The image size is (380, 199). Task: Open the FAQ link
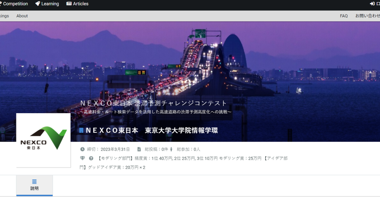(x=344, y=16)
